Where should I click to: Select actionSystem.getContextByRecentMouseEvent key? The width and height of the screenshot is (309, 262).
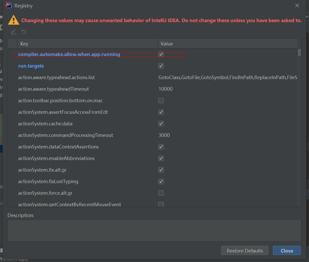point(70,204)
